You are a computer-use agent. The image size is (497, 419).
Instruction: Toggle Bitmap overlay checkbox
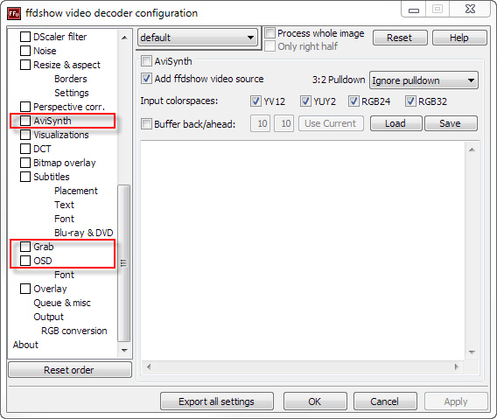click(25, 163)
